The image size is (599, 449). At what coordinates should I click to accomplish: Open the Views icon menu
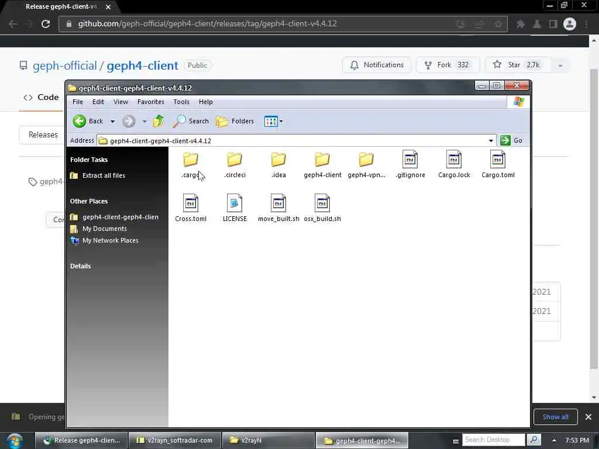pyautogui.click(x=270, y=122)
